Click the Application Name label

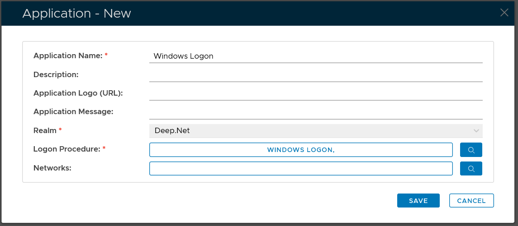[68, 56]
